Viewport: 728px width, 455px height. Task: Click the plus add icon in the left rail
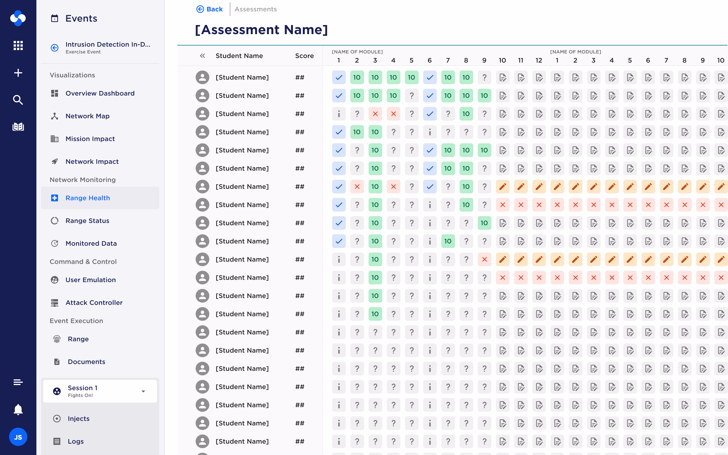(x=18, y=73)
